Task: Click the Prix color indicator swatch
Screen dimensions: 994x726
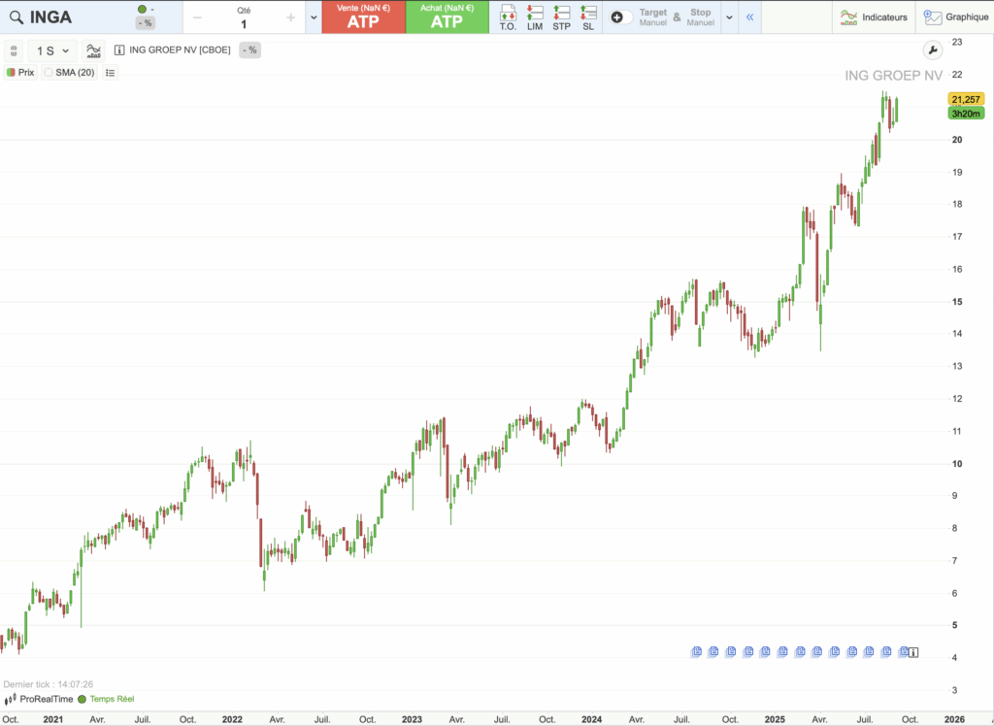Action: click(x=12, y=72)
